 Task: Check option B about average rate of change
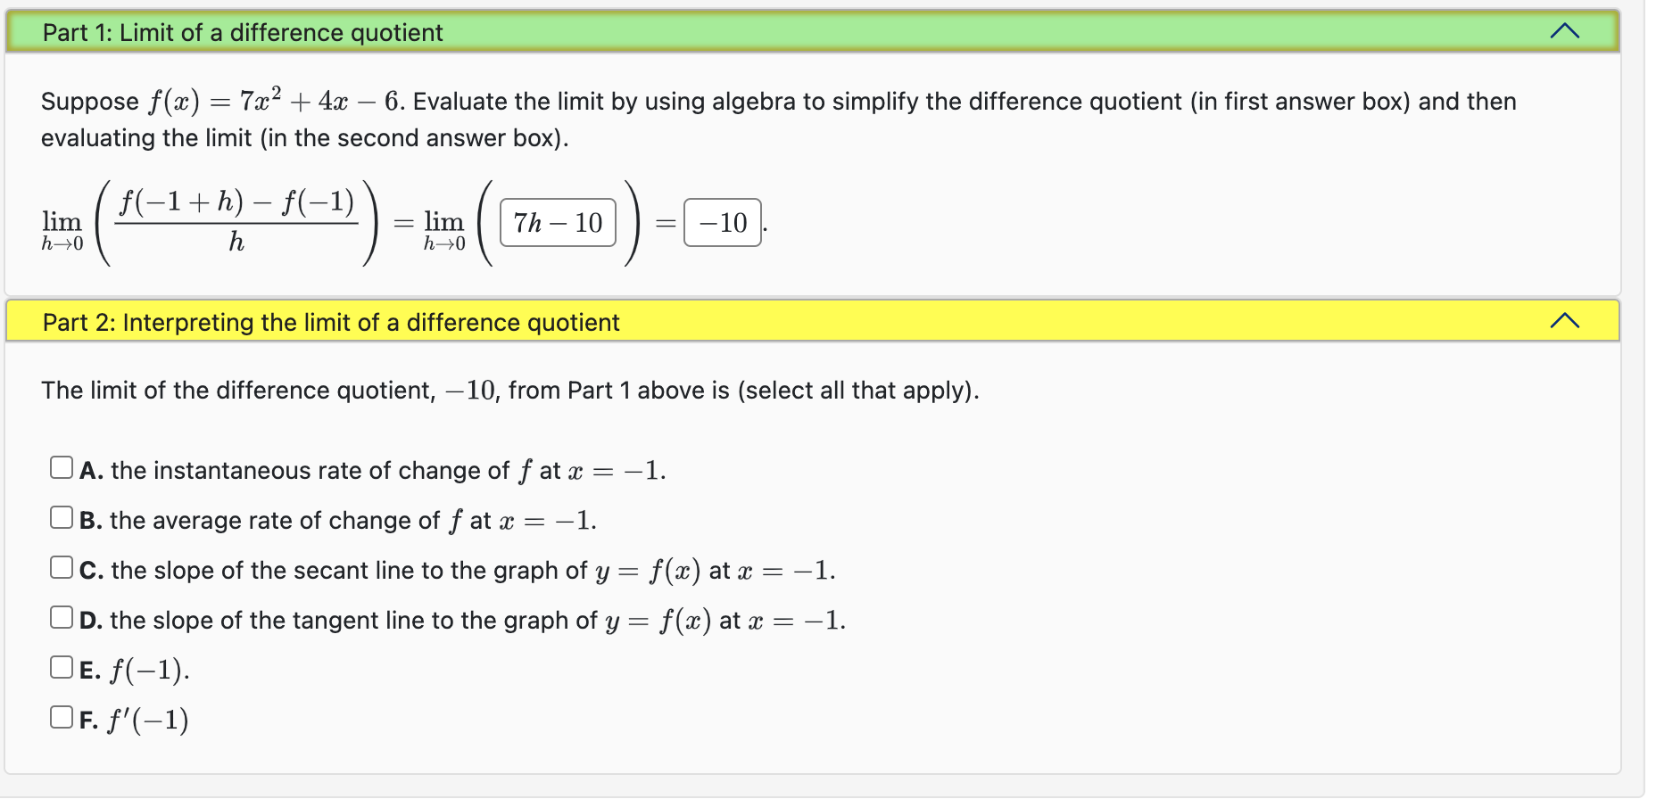62,515
